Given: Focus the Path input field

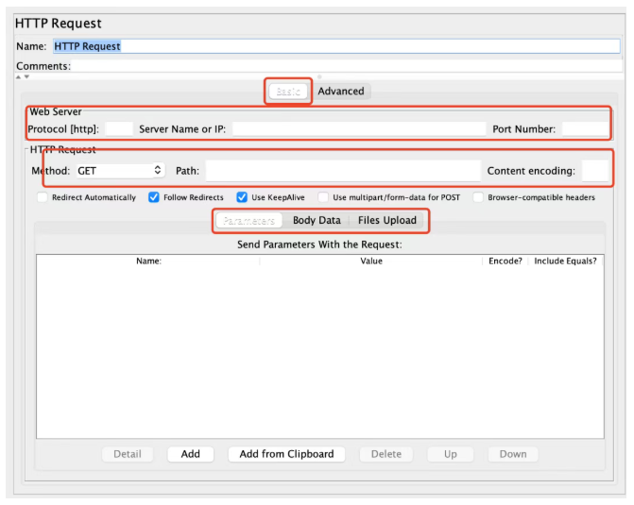Looking at the screenshot, I should pos(343,171).
